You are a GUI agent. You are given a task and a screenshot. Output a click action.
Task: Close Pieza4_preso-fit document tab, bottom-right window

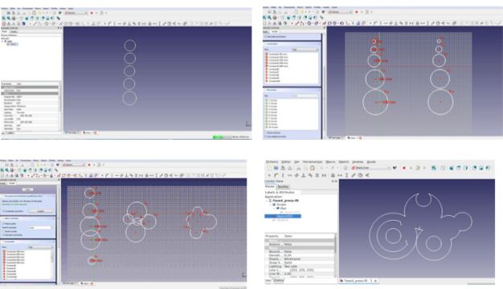375,281
